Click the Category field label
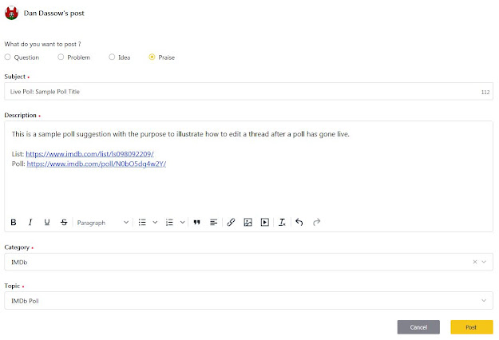Screen dimensions: 499x340 [17, 247]
